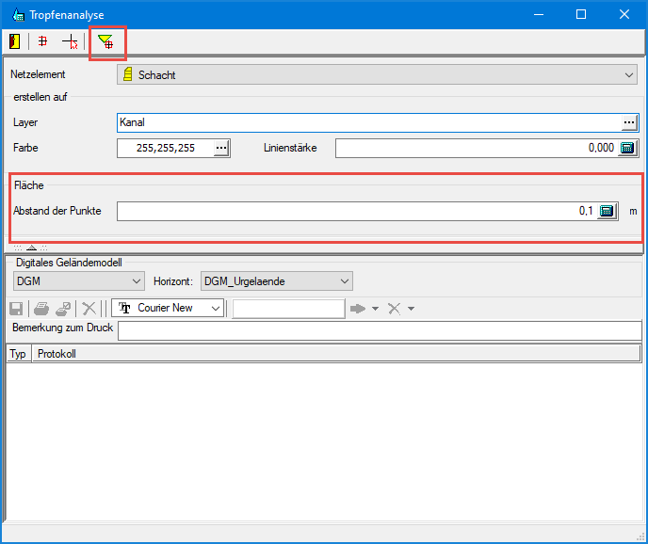Expand the Horizont DGM_Urgelaende dropdown
The height and width of the screenshot is (544, 648).
345,281
